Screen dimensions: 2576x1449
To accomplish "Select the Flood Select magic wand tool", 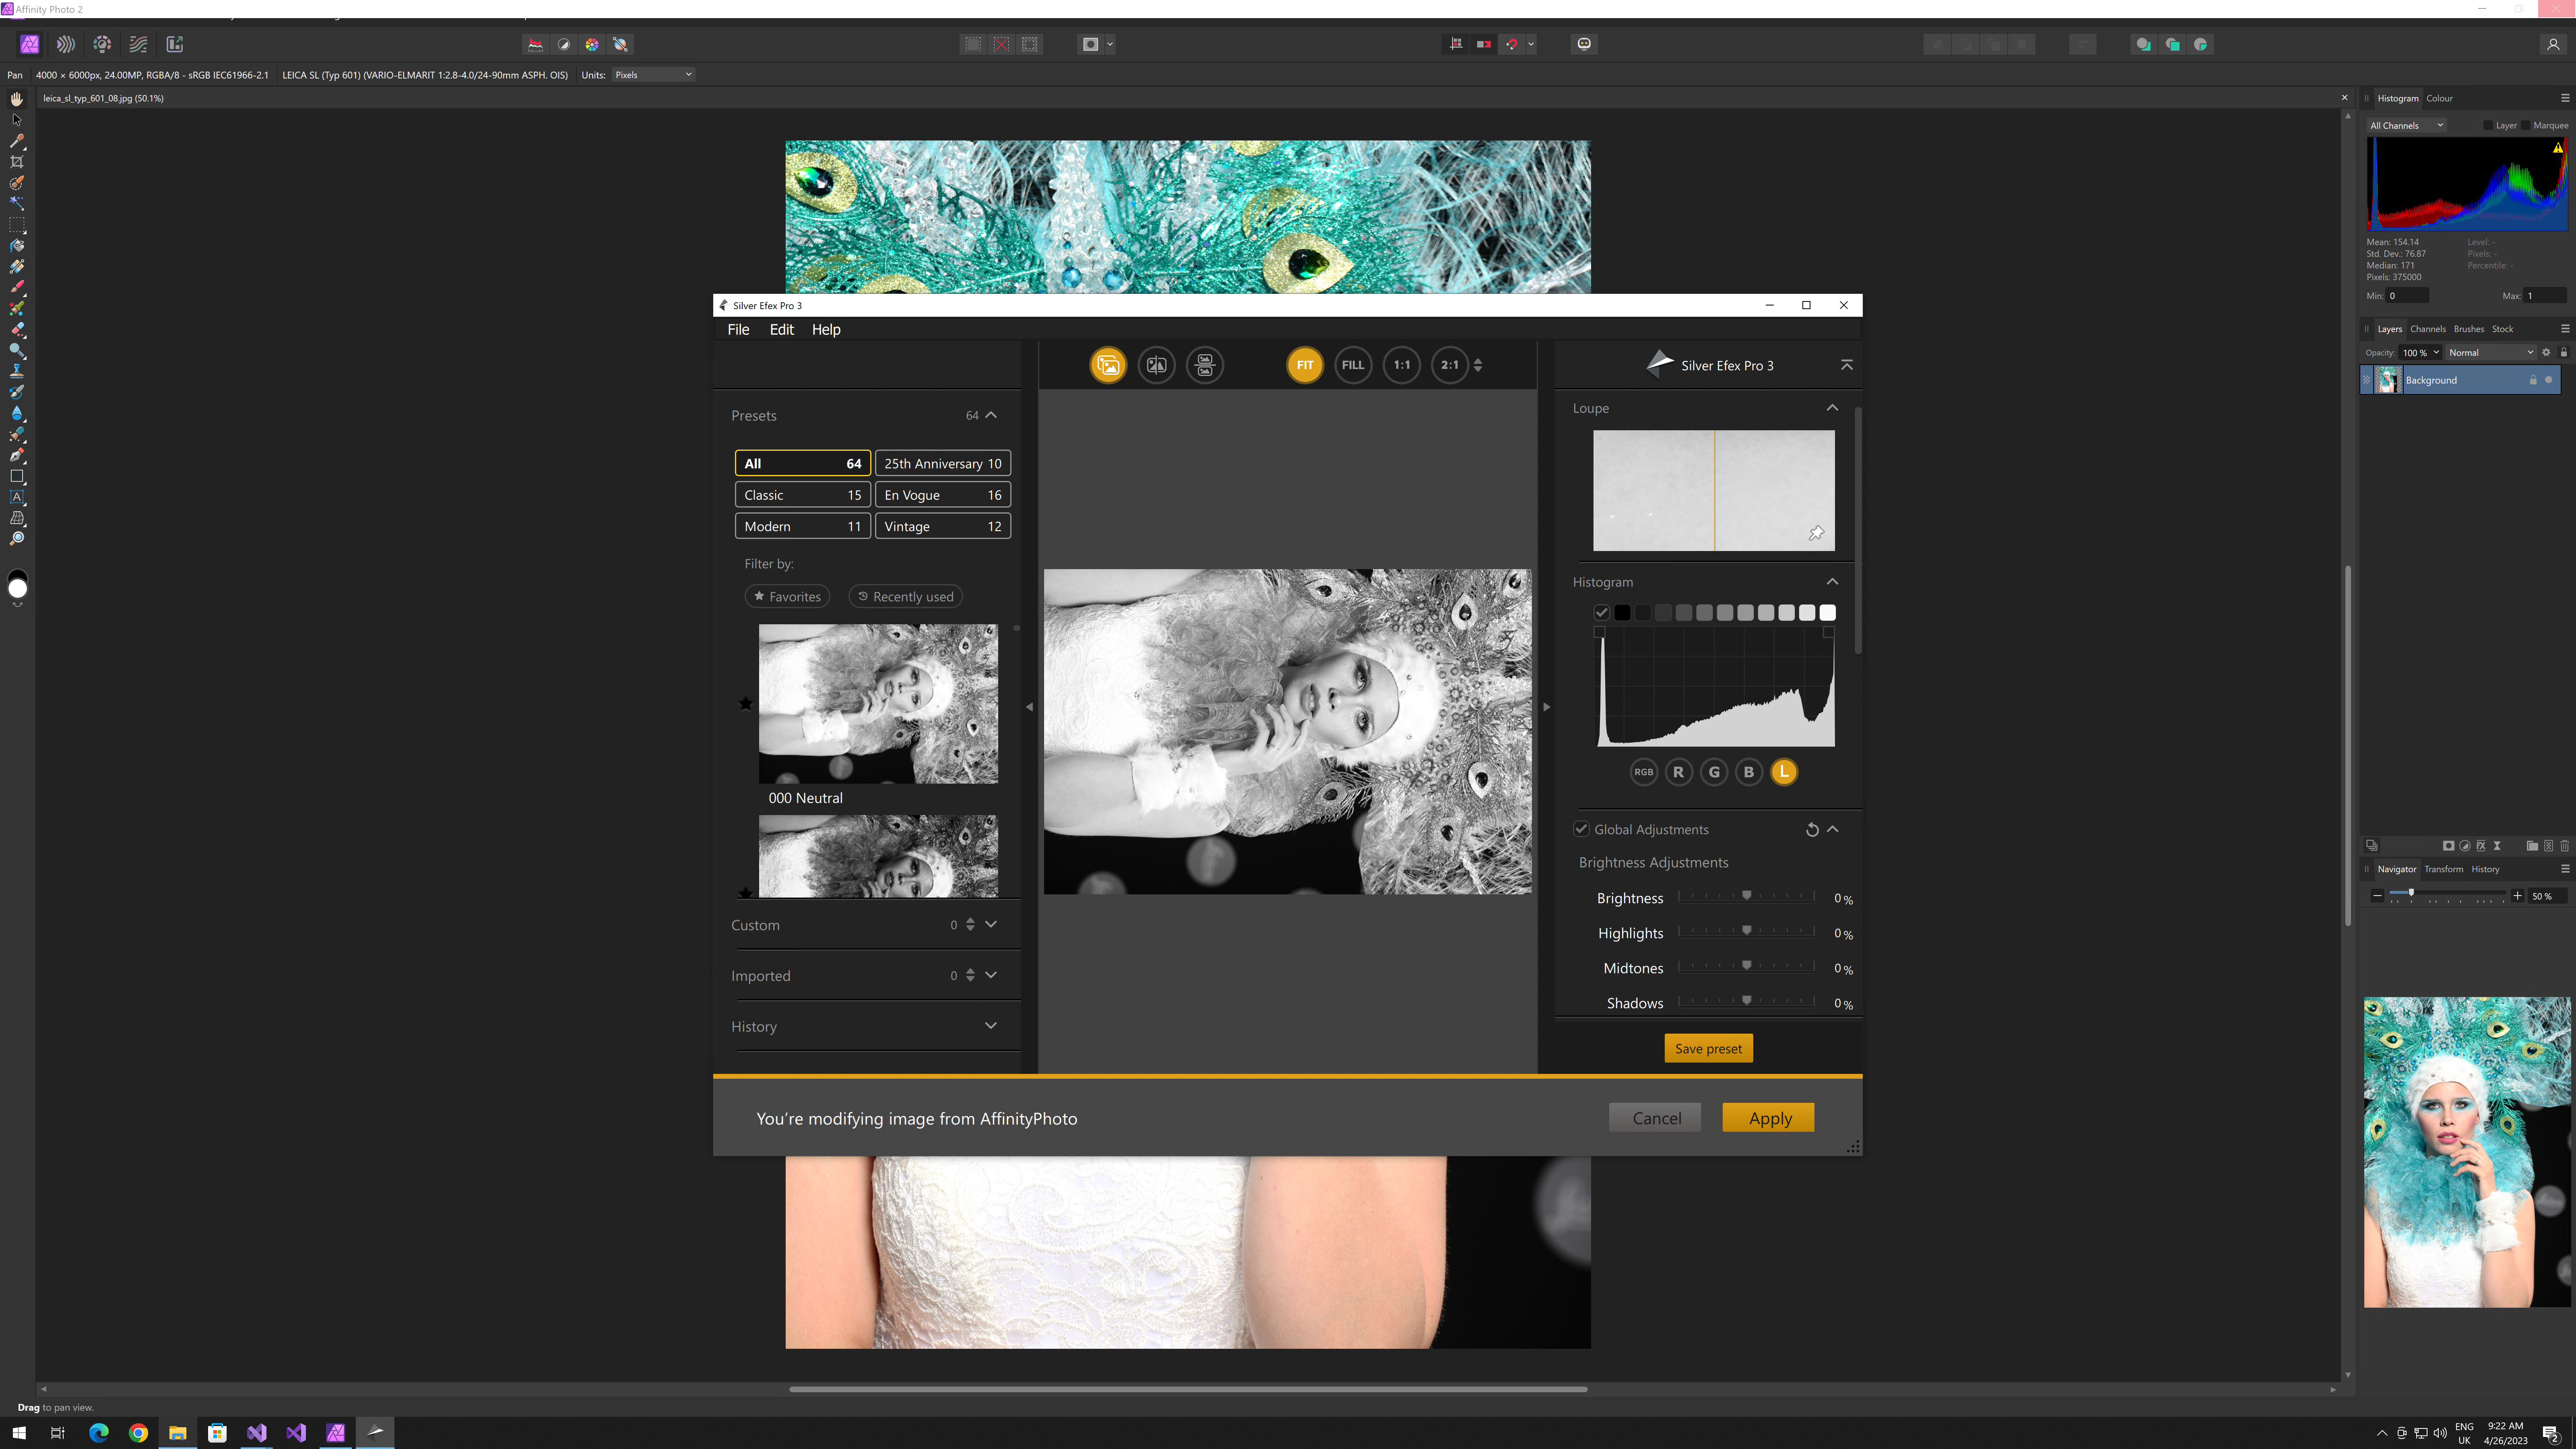I will [x=17, y=204].
